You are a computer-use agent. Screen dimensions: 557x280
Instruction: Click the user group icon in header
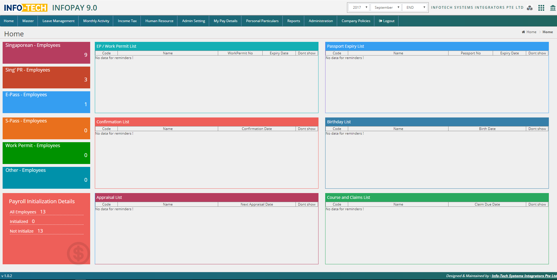click(530, 8)
